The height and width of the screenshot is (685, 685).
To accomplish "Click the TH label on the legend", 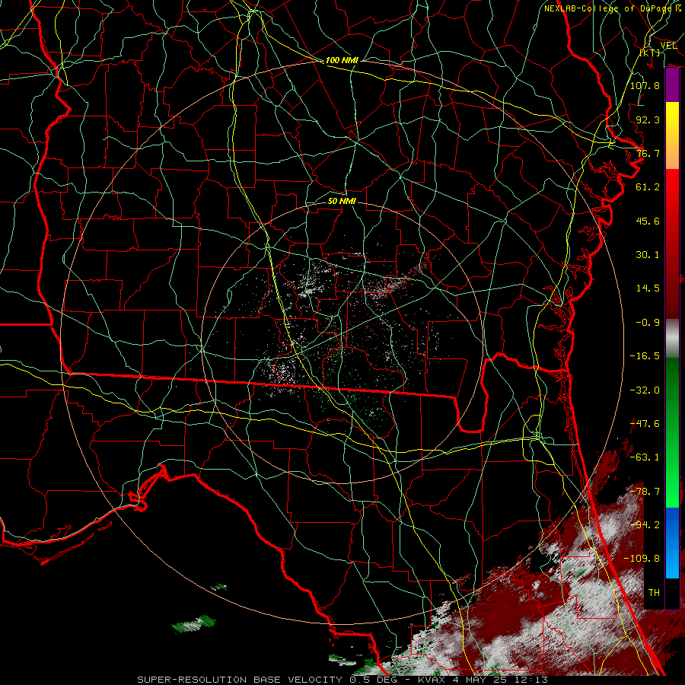I will pos(654,593).
